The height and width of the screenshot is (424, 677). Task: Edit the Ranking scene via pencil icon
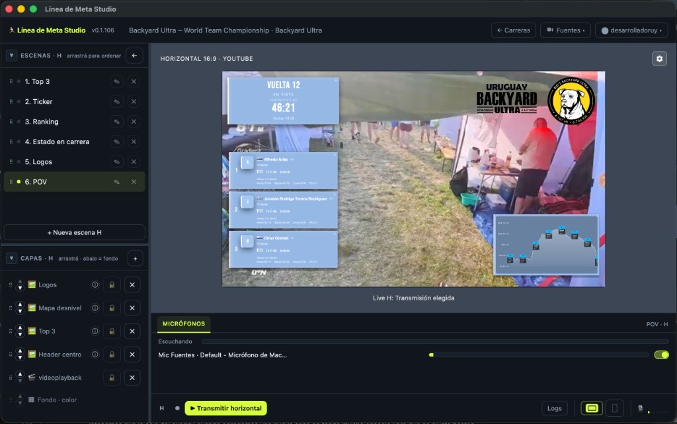(x=116, y=122)
